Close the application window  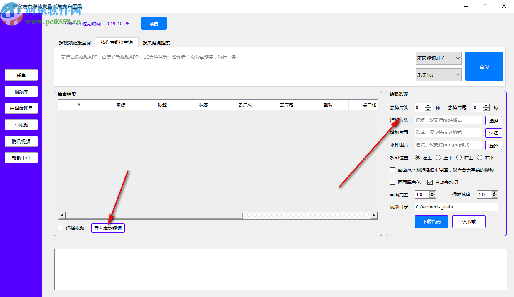tap(504, 6)
